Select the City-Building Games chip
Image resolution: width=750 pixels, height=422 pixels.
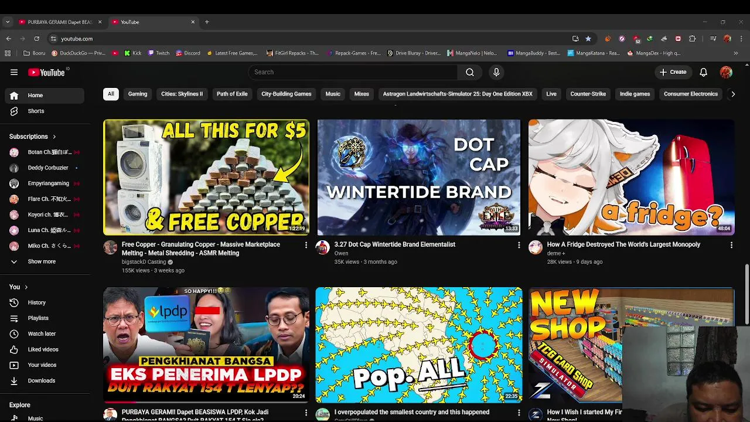287,94
